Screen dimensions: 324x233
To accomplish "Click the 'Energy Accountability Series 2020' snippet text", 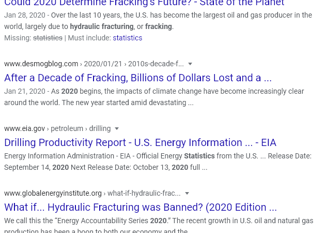I will tap(112, 221).
